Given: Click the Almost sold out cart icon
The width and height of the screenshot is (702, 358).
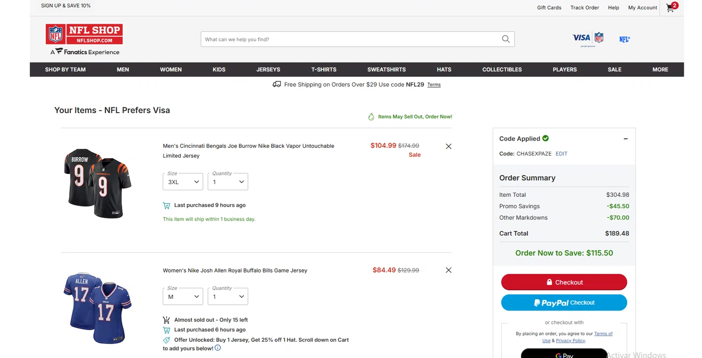Looking at the screenshot, I should (167, 320).
